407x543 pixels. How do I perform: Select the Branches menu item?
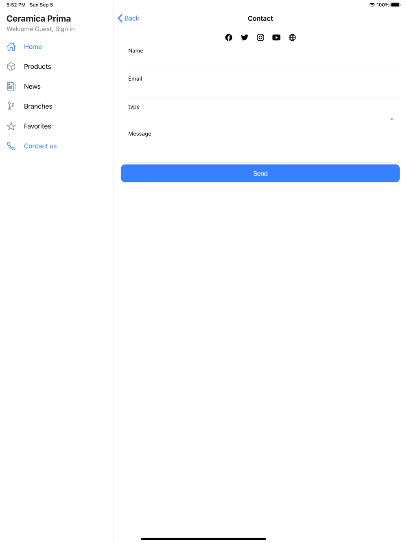(x=38, y=106)
